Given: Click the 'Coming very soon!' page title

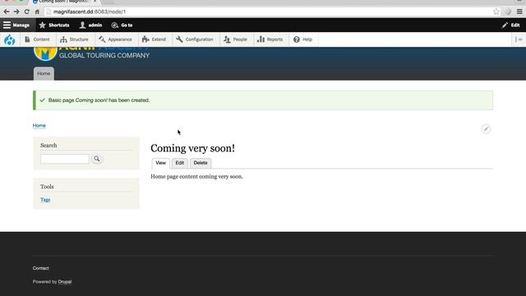Looking at the screenshot, I should pyautogui.click(x=193, y=148).
